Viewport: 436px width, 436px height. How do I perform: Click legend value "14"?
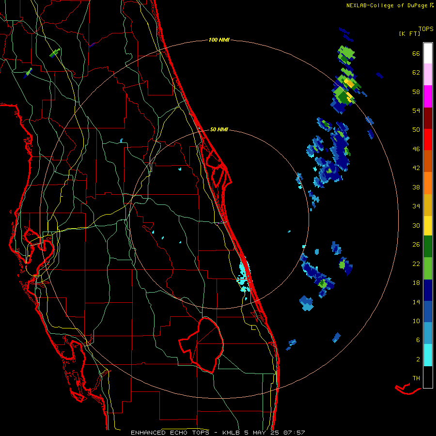pyautogui.click(x=416, y=302)
